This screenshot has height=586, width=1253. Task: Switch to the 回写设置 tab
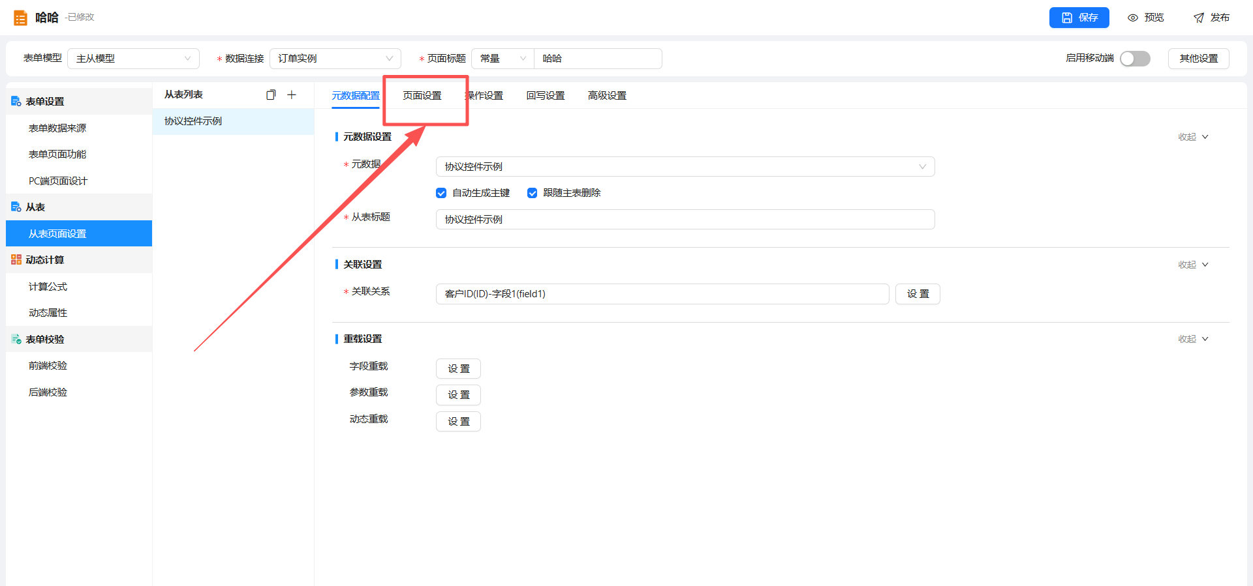point(546,96)
